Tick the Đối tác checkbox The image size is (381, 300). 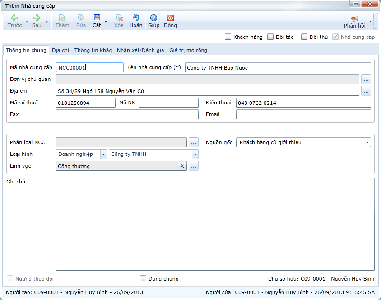[270, 37]
